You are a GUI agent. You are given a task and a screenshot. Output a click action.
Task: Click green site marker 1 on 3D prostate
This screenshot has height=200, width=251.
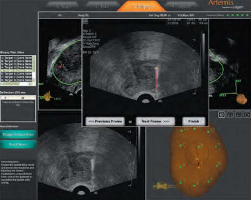click(x=181, y=183)
